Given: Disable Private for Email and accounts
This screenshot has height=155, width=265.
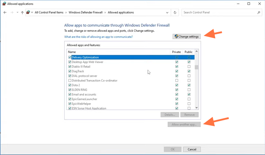Looking at the screenshot, I should click(177, 94).
